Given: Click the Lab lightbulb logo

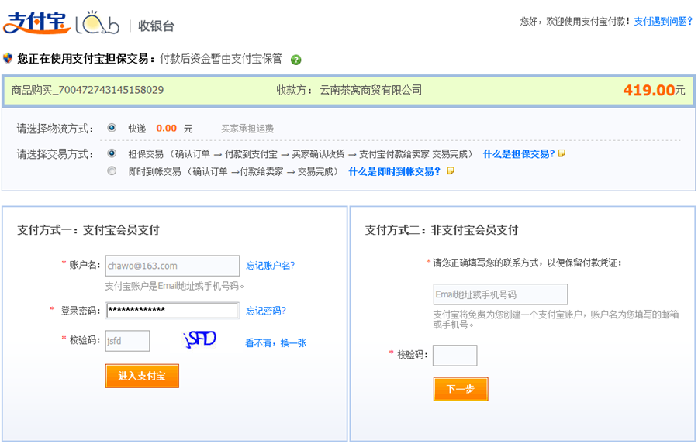Looking at the screenshot, I should tap(97, 23).
